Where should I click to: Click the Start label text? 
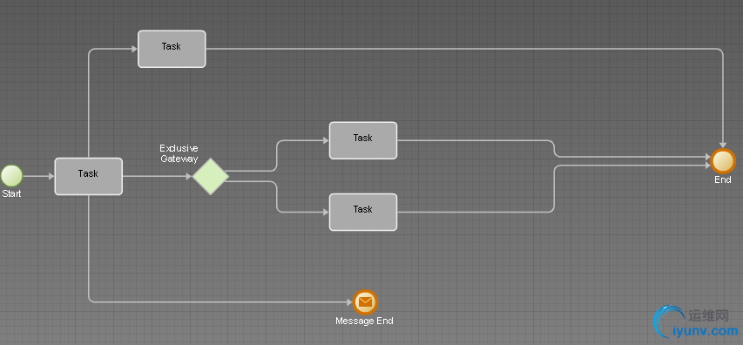pos(11,193)
